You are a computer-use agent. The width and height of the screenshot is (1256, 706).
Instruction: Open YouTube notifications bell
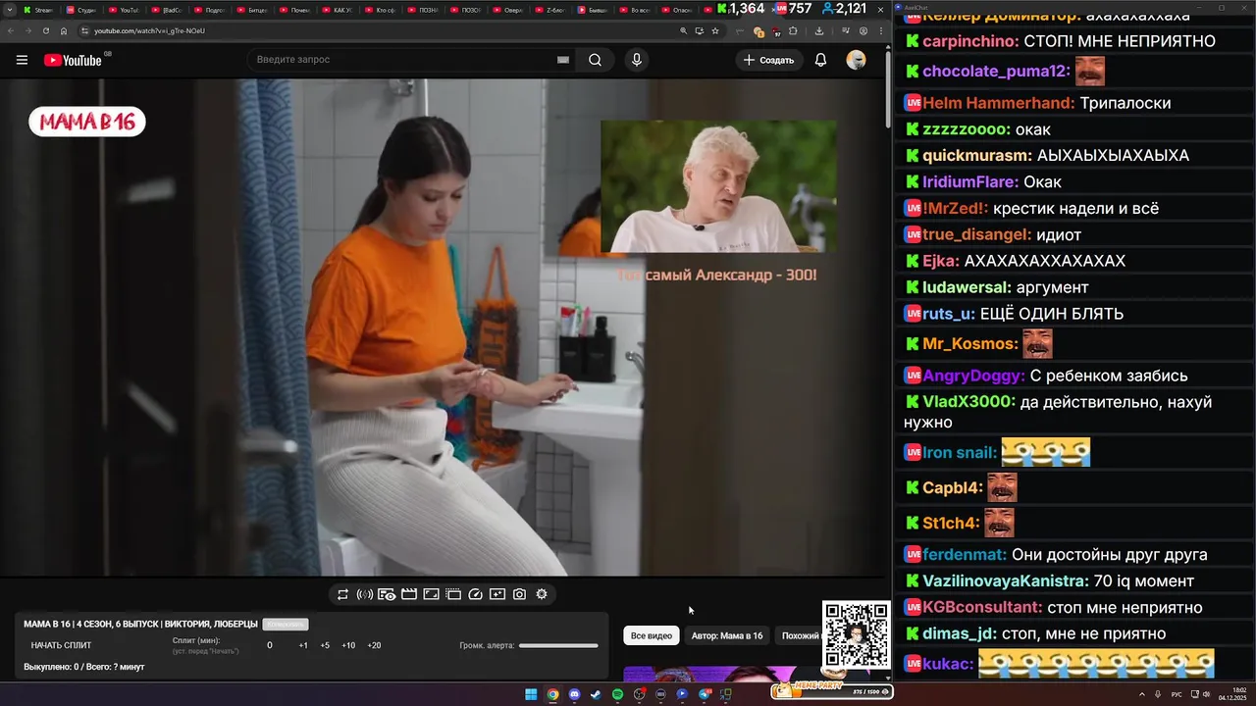[x=821, y=60]
